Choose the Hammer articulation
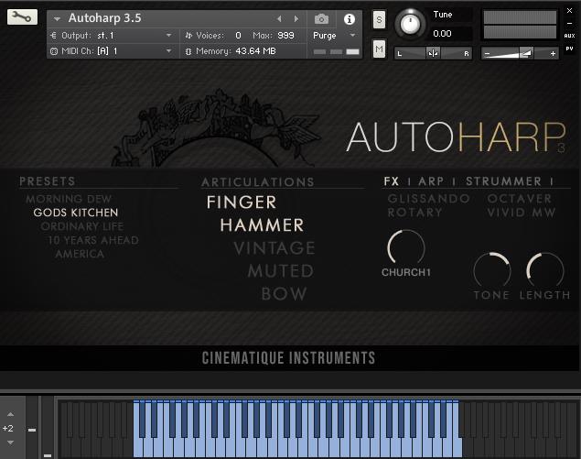The image size is (581, 459). point(262,225)
